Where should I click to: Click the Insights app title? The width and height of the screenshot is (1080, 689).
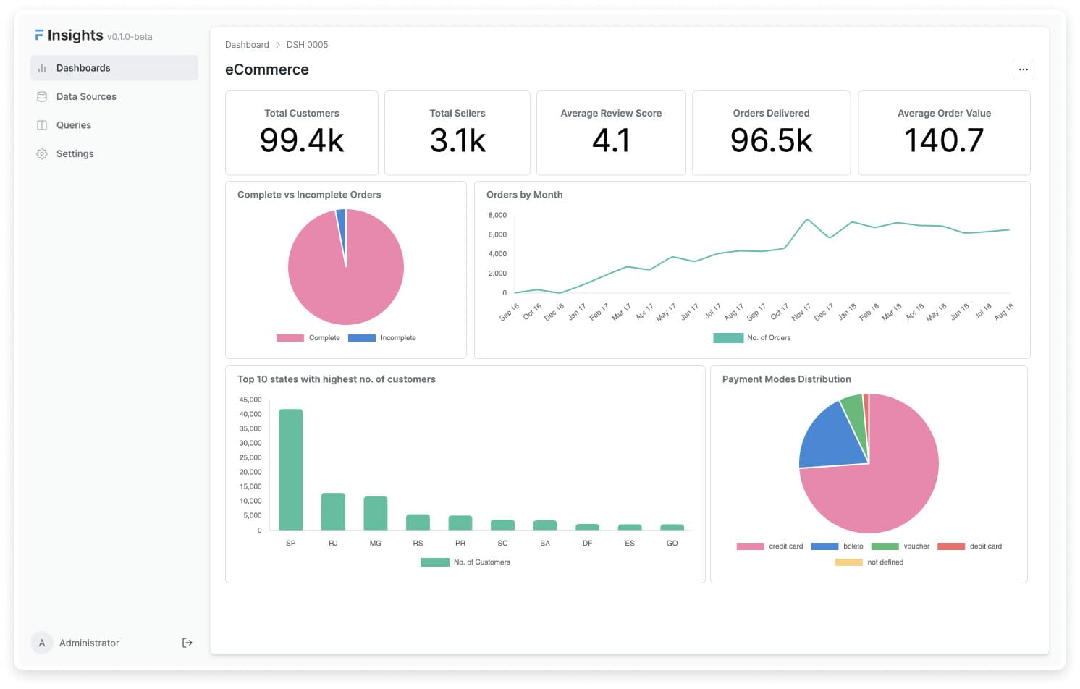click(x=75, y=35)
